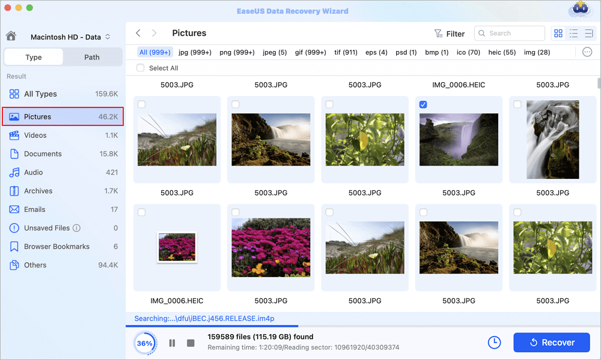
Task: Open the Audio category
Action: coord(63,172)
